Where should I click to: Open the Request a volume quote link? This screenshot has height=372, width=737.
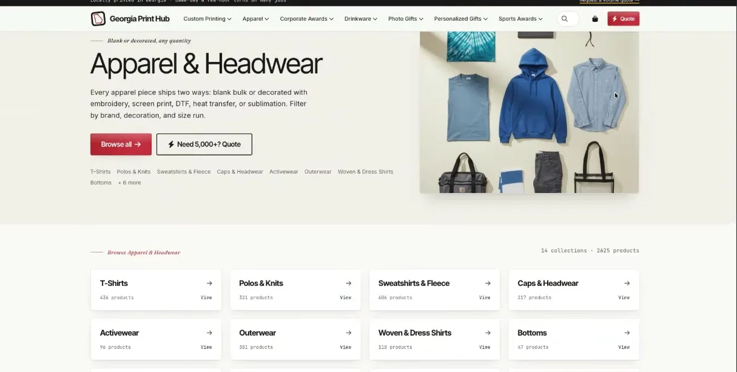point(609,1)
